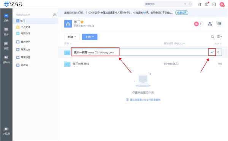
Task: Open the enterprise file directory example link
Action: tap(145, 100)
